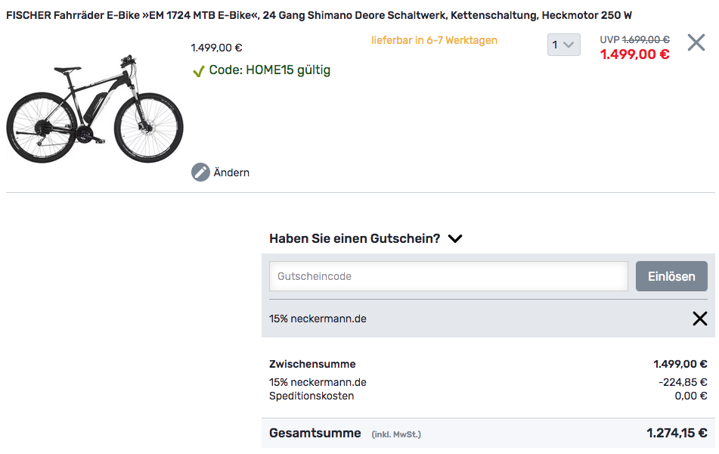This screenshot has width=719, height=454.
Task: Select the 'Code: HOME15 gültig' text
Action: tap(269, 70)
